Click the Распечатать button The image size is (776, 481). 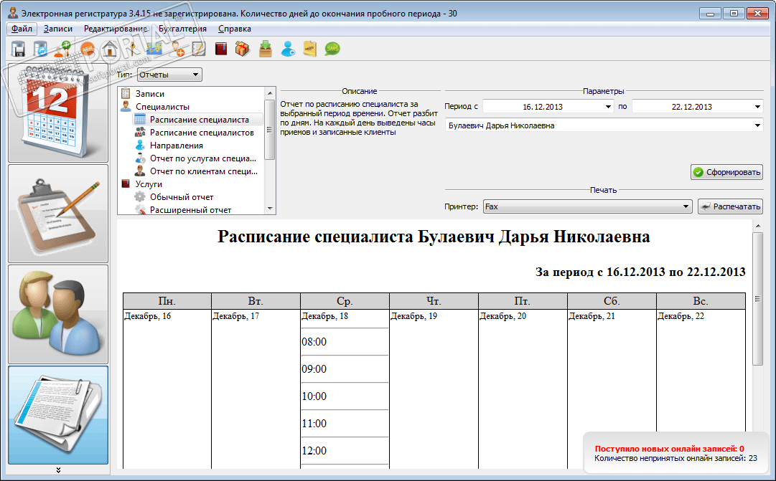click(x=731, y=206)
